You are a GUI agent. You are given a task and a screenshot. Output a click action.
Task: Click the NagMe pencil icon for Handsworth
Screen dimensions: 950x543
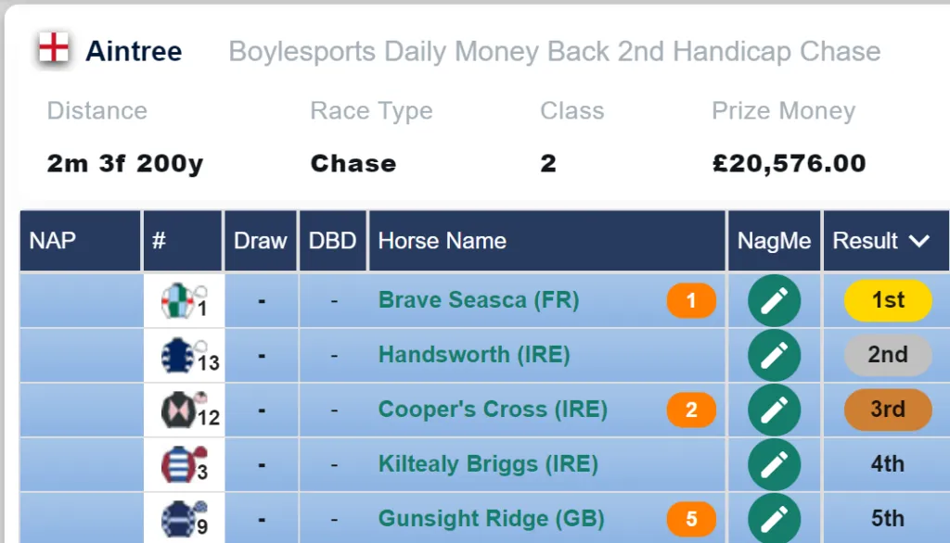click(775, 355)
